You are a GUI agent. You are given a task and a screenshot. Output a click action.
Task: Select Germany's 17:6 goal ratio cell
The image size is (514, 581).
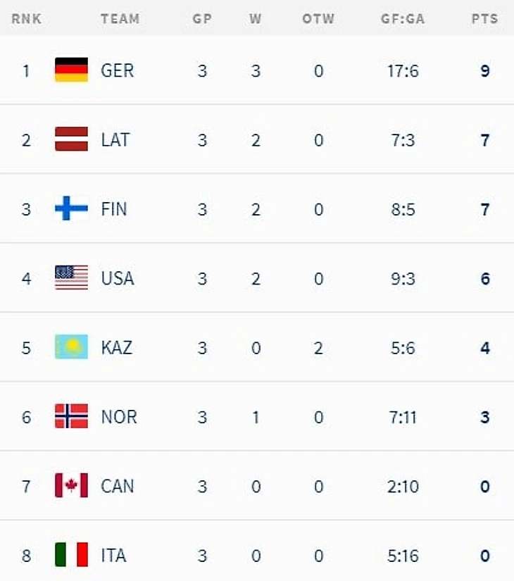(403, 70)
